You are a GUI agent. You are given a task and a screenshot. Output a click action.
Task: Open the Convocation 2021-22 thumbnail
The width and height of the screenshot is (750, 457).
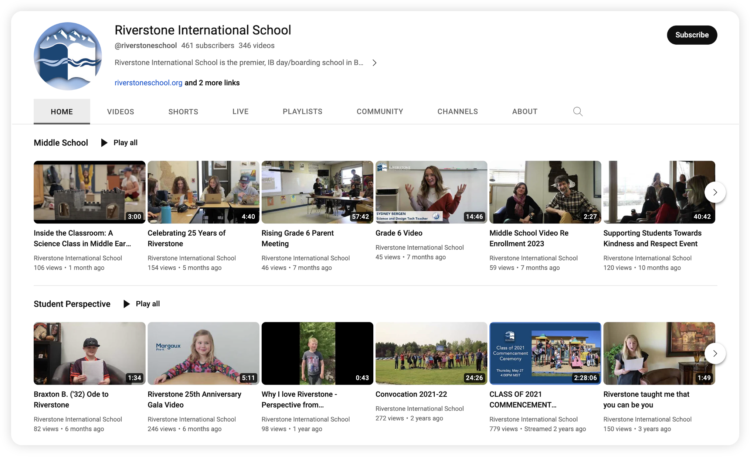[x=431, y=353]
